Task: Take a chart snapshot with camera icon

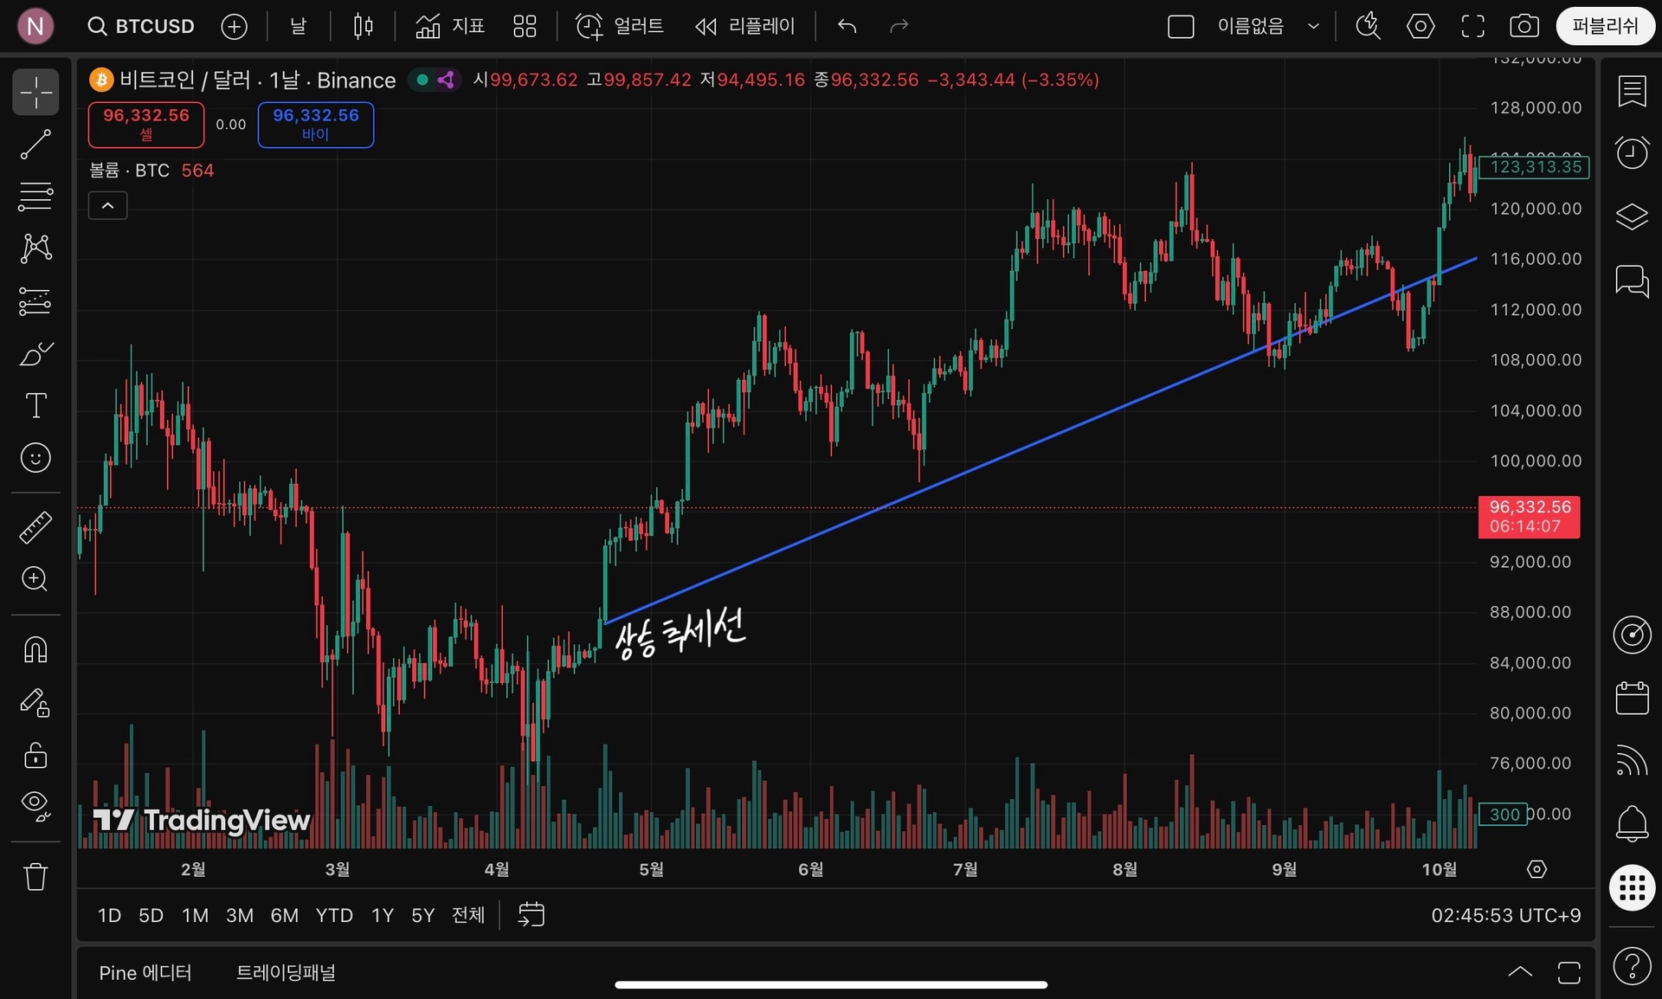Action: click(1523, 26)
